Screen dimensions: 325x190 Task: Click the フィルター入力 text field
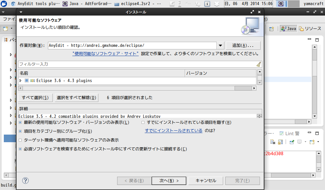coord(137,64)
